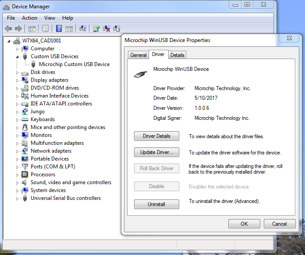
Task: Click Cancel in the properties dialog
Action: 280,224
